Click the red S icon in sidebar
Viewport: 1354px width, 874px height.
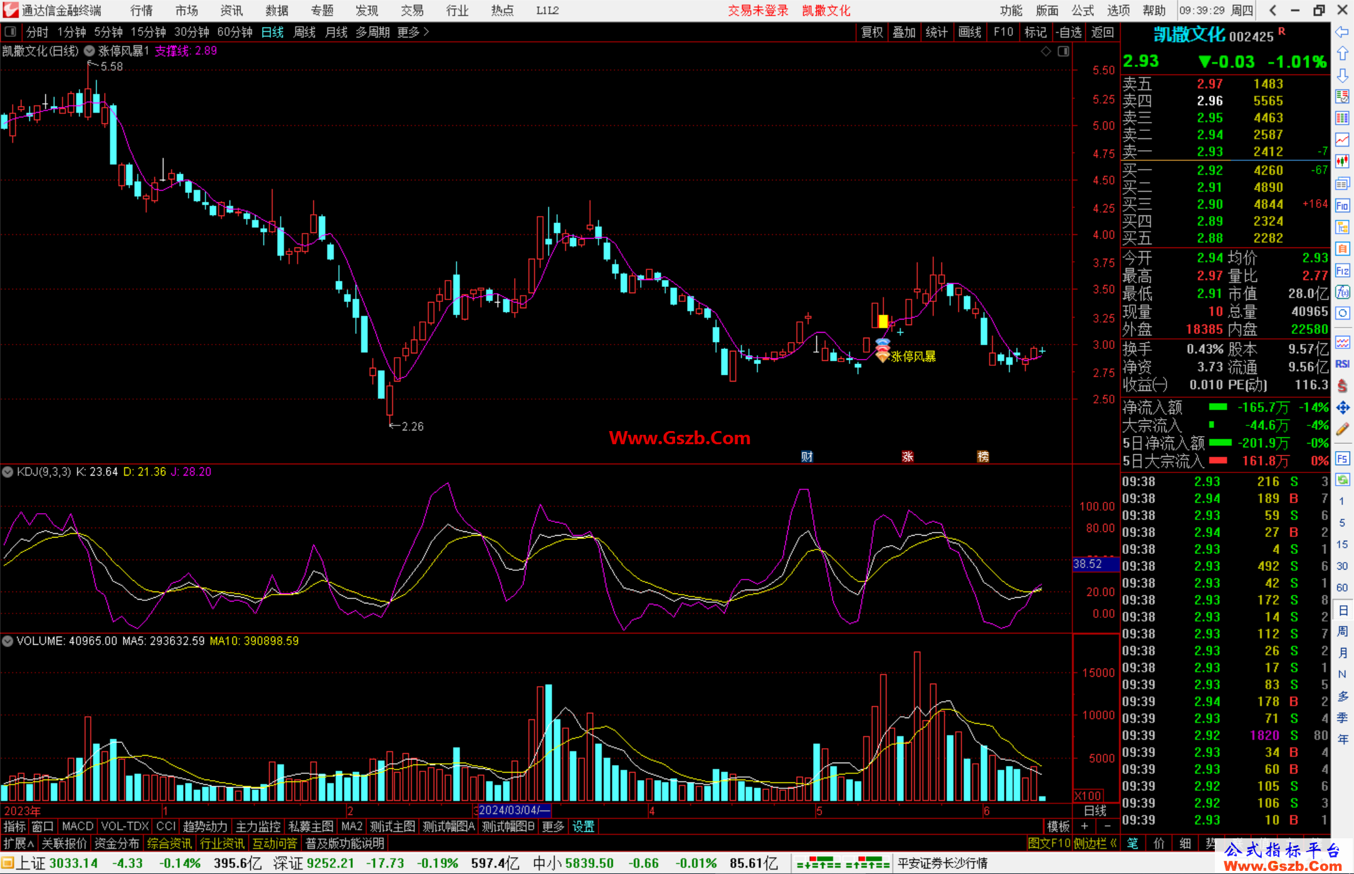[x=1342, y=386]
